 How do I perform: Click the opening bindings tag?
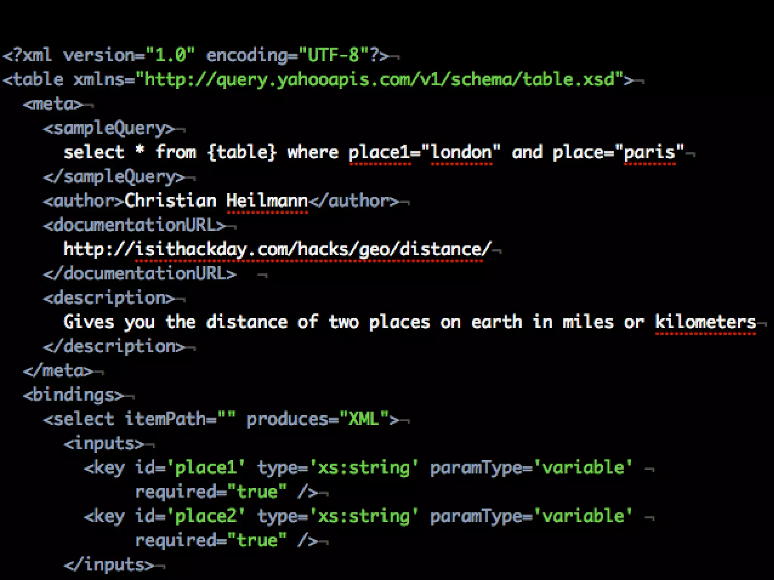(x=73, y=395)
